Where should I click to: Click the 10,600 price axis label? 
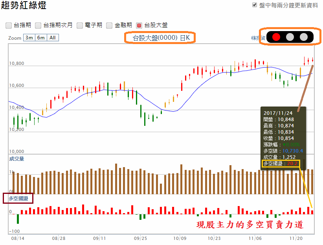coord(17,85)
